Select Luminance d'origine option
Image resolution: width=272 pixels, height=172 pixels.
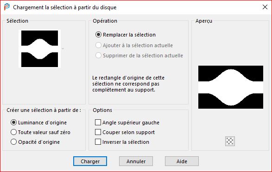(14, 123)
